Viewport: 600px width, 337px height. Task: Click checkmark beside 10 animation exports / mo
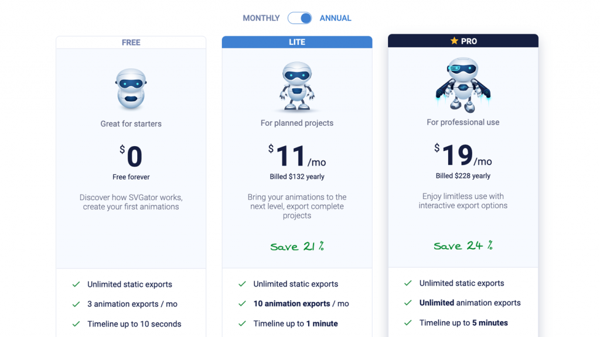point(242,304)
